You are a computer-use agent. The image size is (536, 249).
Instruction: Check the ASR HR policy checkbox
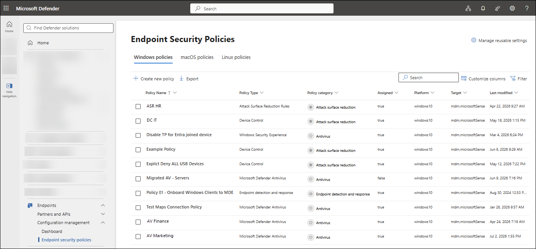click(138, 106)
